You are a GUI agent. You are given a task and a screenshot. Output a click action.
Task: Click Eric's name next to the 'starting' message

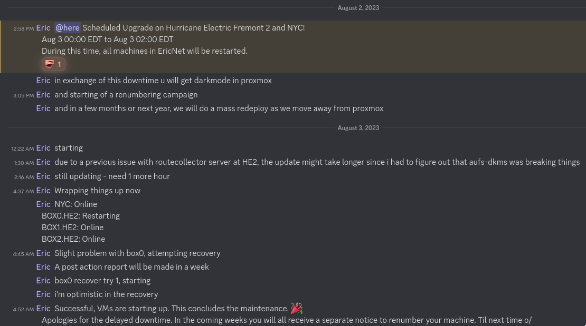coord(43,148)
